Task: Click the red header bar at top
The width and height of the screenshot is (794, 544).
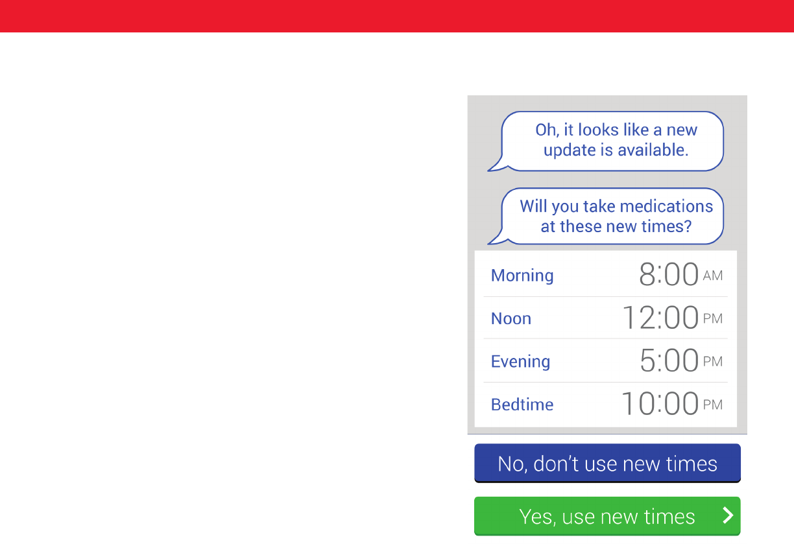Action: coord(397,16)
